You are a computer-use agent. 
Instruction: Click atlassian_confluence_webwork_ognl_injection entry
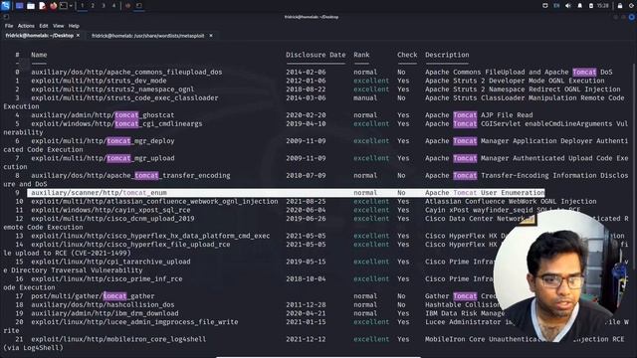point(155,201)
